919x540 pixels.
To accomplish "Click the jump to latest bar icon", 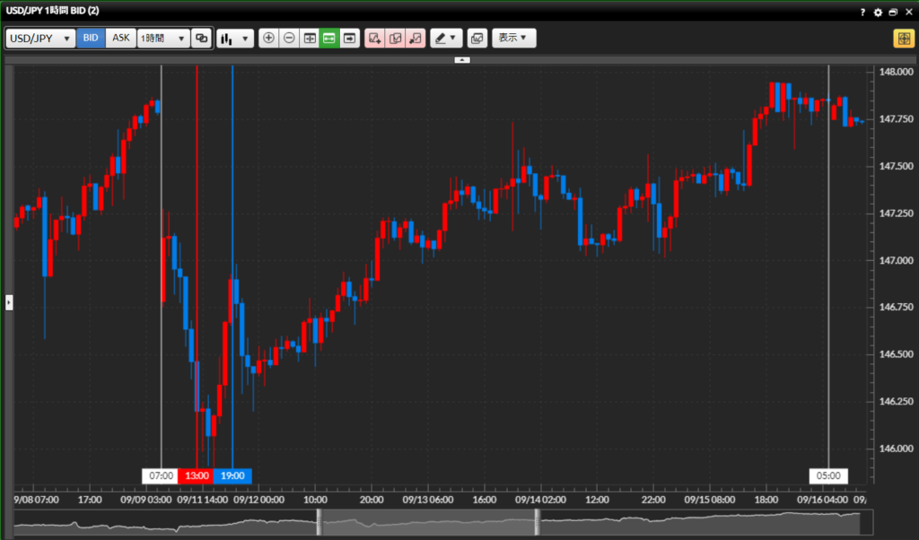I will point(349,39).
